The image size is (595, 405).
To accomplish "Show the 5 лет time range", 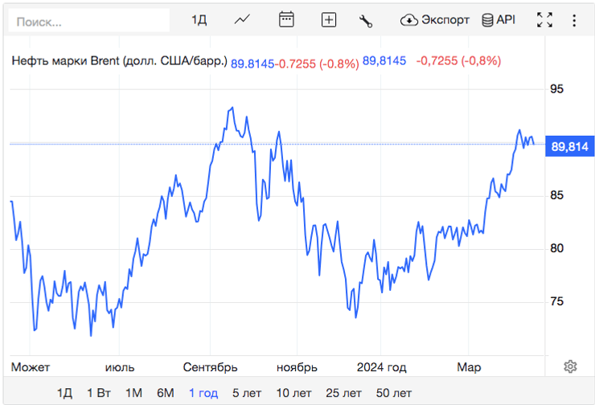I will (x=247, y=393).
